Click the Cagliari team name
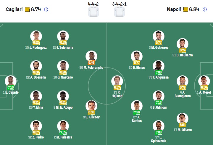213x145 pixels. tap(14, 9)
